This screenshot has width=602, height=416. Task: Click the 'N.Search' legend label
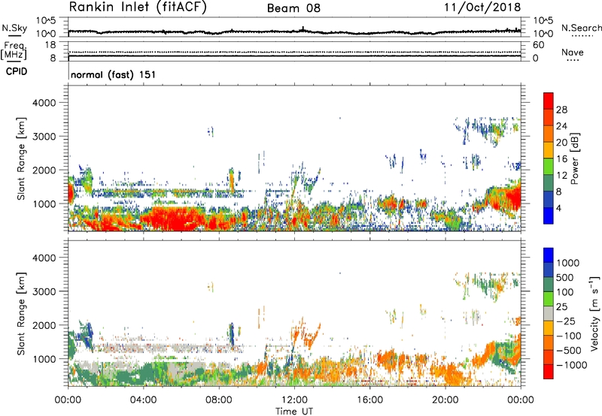581,28
